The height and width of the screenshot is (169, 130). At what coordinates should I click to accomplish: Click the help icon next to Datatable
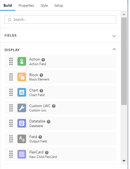click(x=49, y=122)
